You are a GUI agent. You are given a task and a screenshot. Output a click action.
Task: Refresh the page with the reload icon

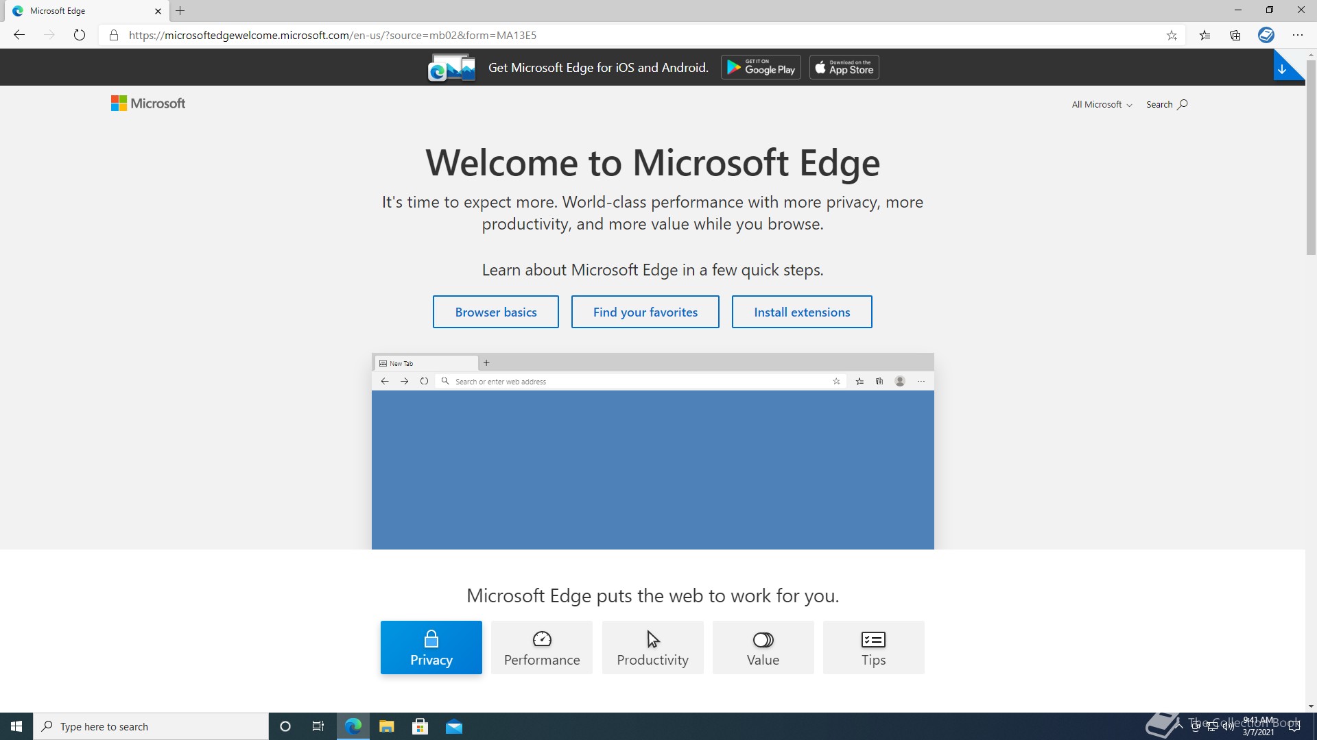coord(80,35)
